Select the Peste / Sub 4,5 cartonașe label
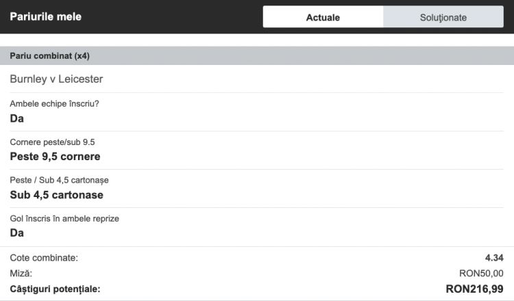The image size is (514, 301). click(x=59, y=181)
